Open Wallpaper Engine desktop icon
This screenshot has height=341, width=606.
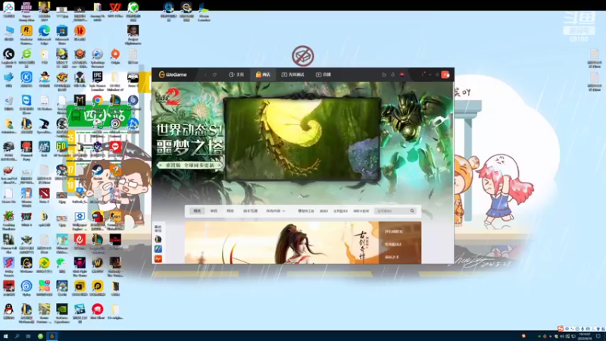80,220
